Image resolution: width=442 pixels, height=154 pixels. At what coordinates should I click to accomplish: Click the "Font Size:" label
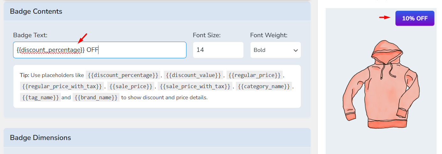tap(207, 35)
